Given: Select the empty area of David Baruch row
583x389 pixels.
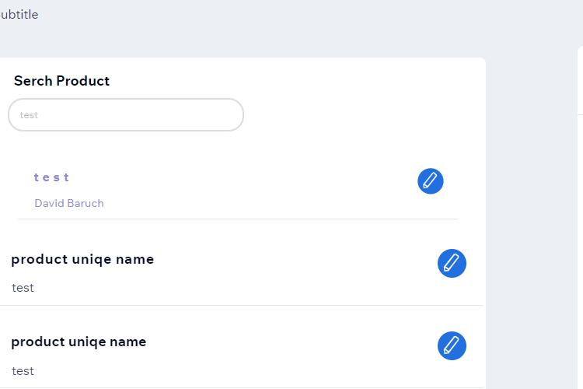Looking at the screenshot, I should 260,188.
